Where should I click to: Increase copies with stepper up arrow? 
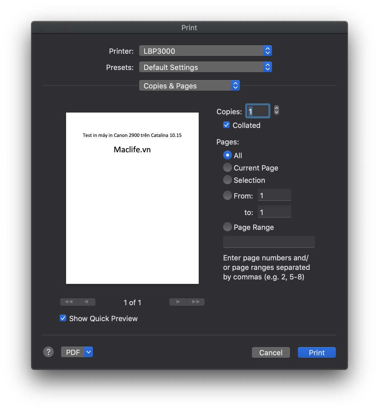click(x=276, y=108)
